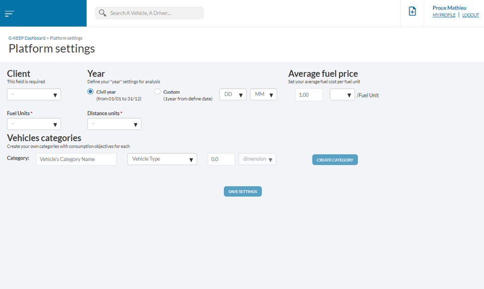The image size is (484, 289).
Task: Open the hamburger navigation menu
Action: pos(9,14)
